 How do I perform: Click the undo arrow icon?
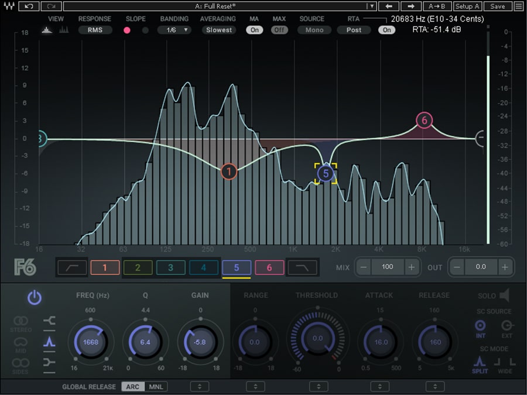29,6
